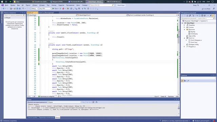Viewport: 217px width, 122px height.
Task: Open the Form1_Load member dropdown
Action: click(x=152, y=15)
